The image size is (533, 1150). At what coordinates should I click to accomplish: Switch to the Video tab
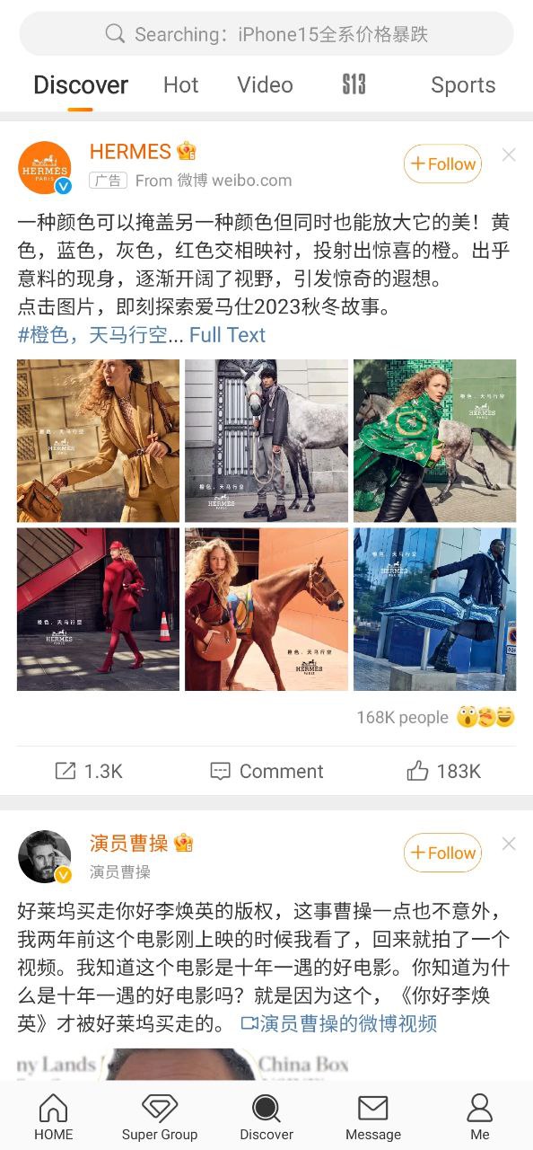pyautogui.click(x=265, y=84)
